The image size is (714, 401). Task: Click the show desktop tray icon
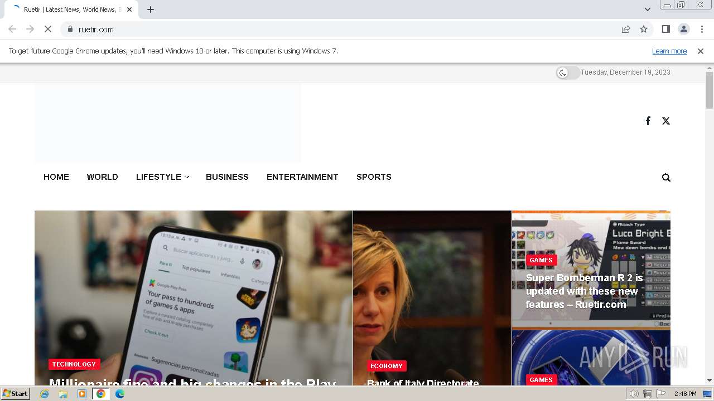pos(708,394)
